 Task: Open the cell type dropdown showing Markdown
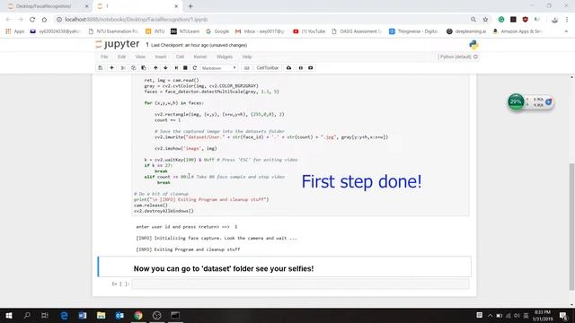coord(219,68)
